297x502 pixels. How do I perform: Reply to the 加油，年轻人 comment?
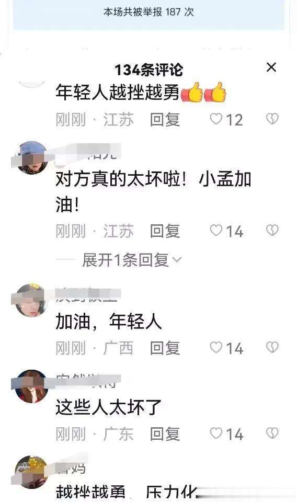[x=165, y=348]
